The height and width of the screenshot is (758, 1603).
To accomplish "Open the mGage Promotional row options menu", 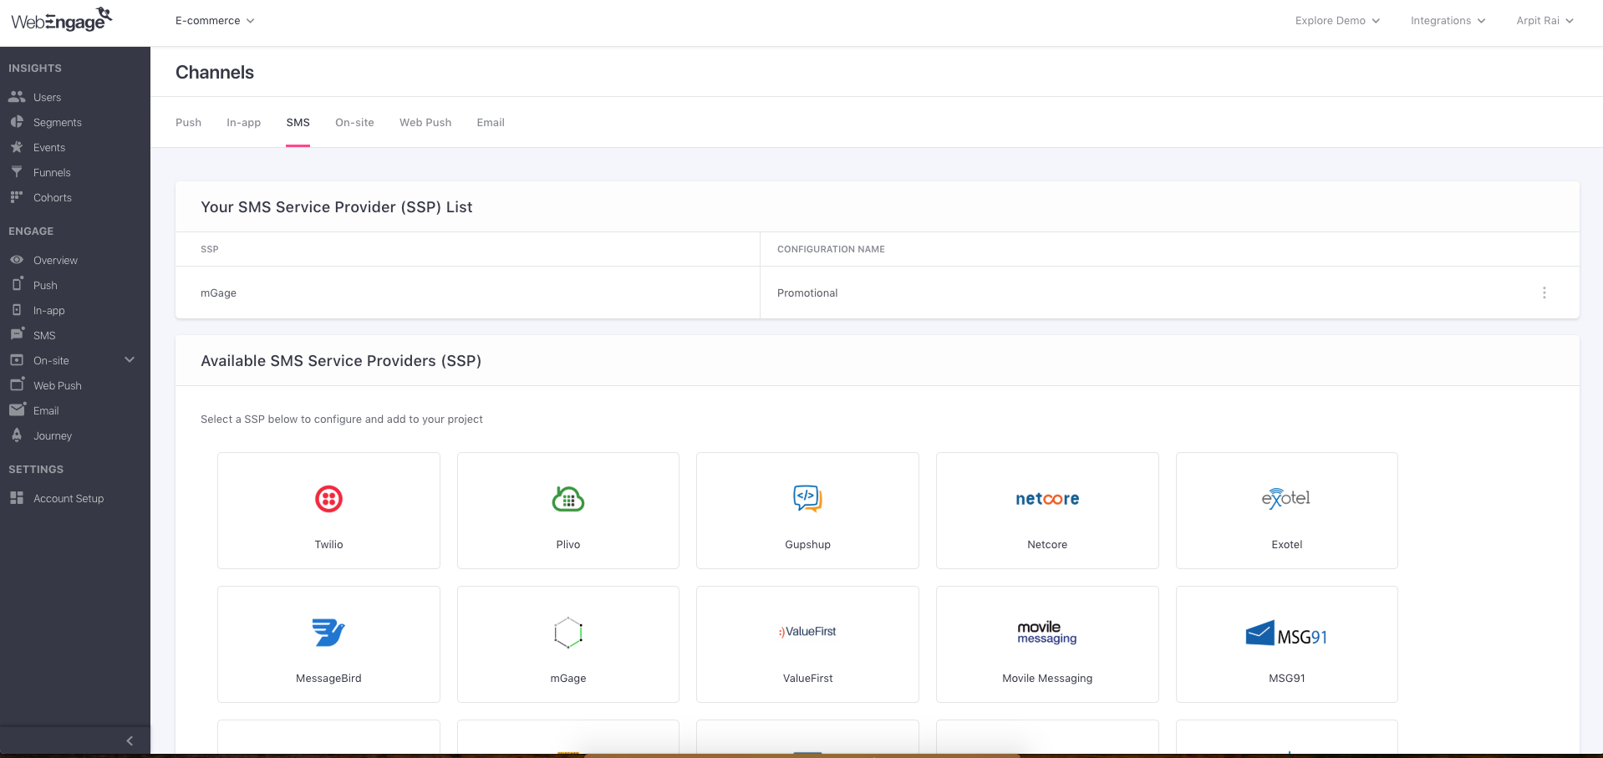I will [x=1544, y=293].
